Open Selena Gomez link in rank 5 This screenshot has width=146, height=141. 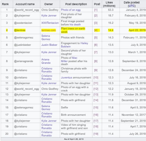click(46, 37)
